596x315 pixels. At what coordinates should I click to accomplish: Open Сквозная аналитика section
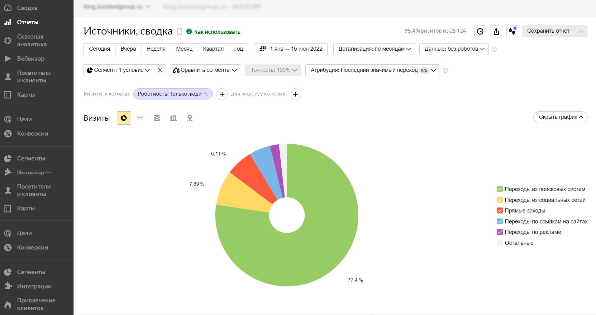click(x=32, y=40)
